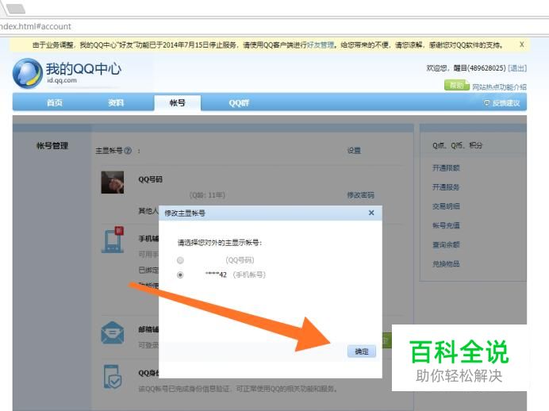
Task: Click the browser address bar URL
Action: (x=36, y=26)
